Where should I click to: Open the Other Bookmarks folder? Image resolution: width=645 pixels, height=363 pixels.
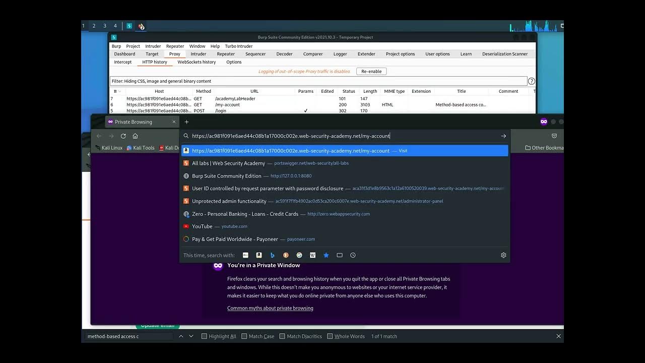tap(544, 148)
